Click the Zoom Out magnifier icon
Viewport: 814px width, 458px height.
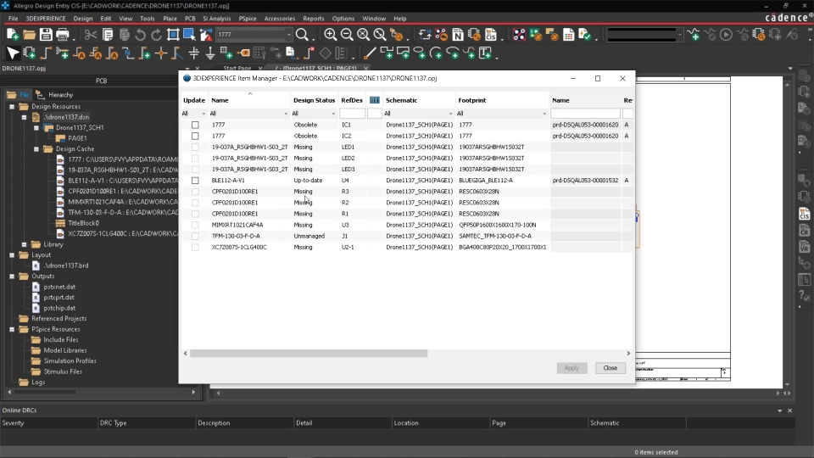tap(347, 35)
